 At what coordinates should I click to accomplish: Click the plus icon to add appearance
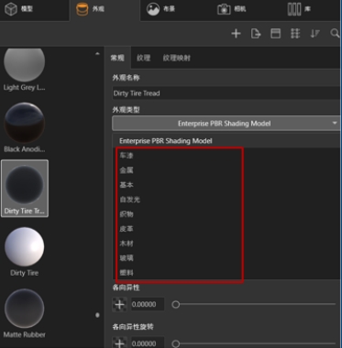236,34
